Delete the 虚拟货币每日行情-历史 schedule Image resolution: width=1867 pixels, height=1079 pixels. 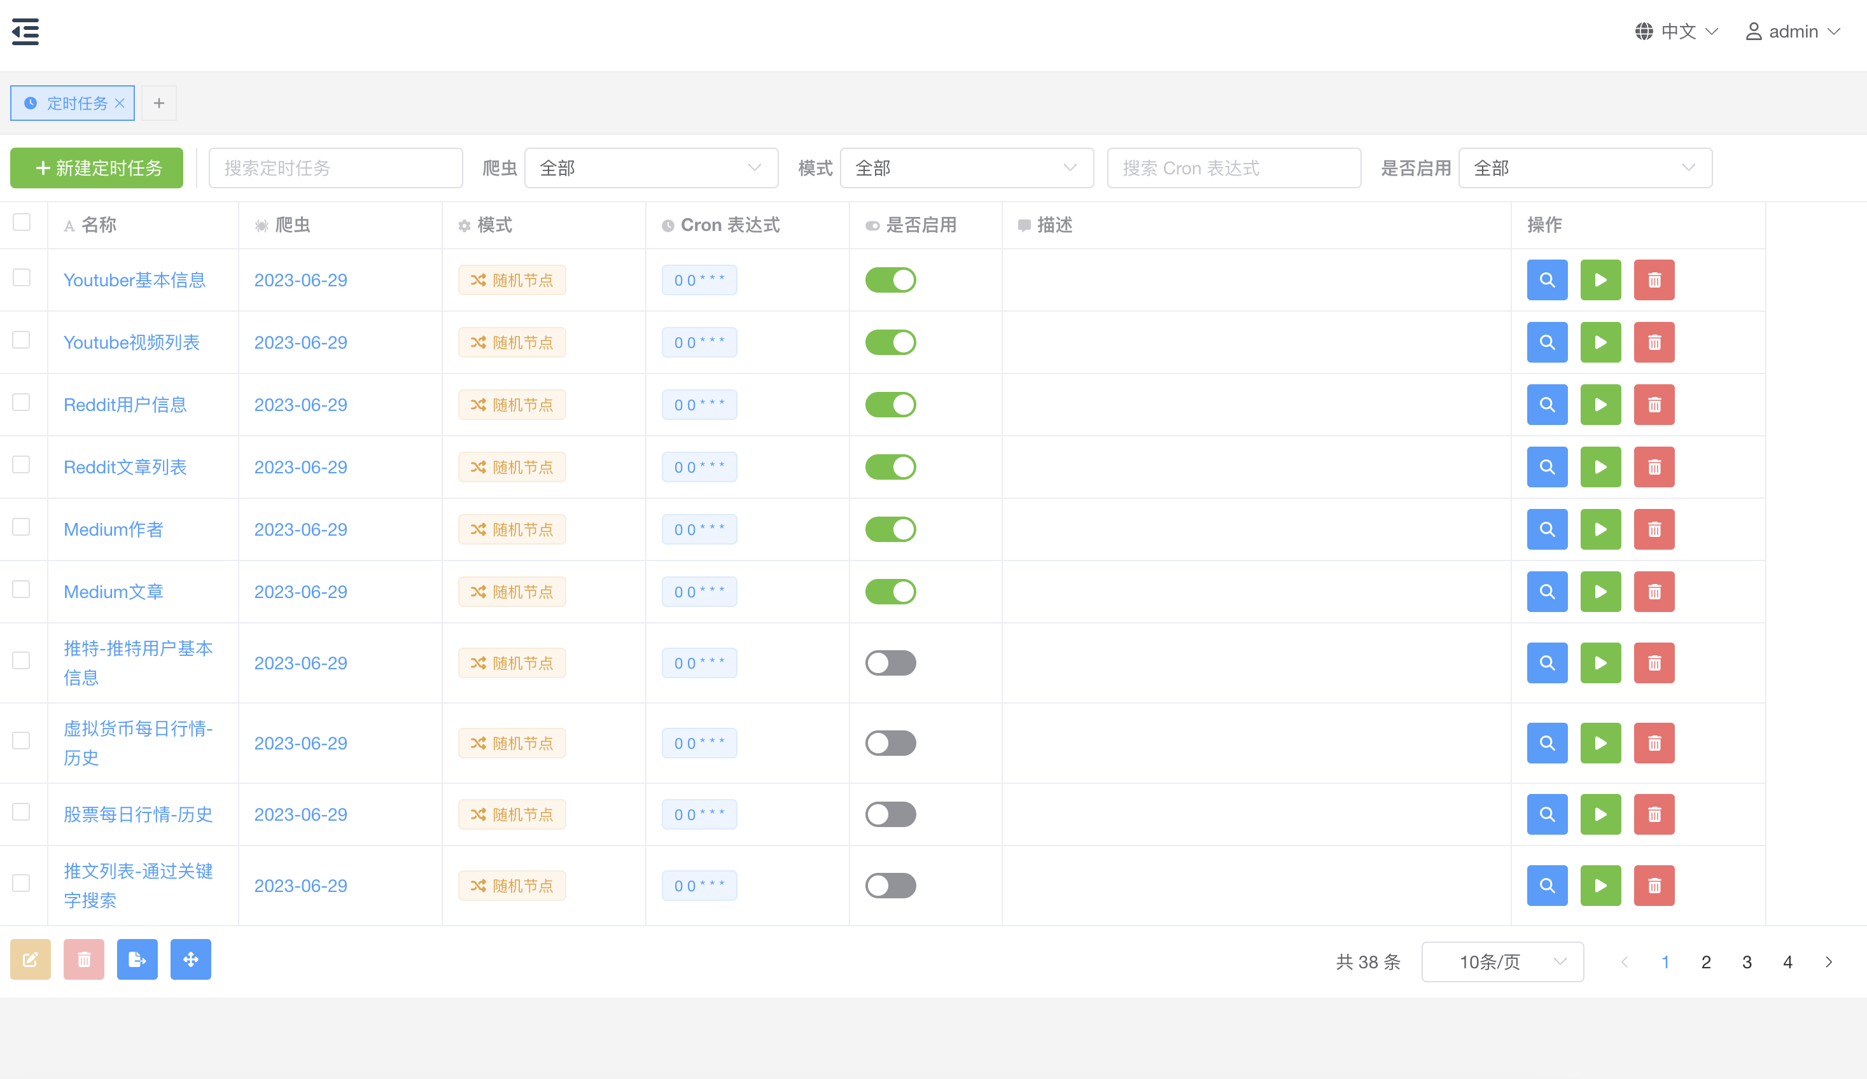[x=1654, y=743]
